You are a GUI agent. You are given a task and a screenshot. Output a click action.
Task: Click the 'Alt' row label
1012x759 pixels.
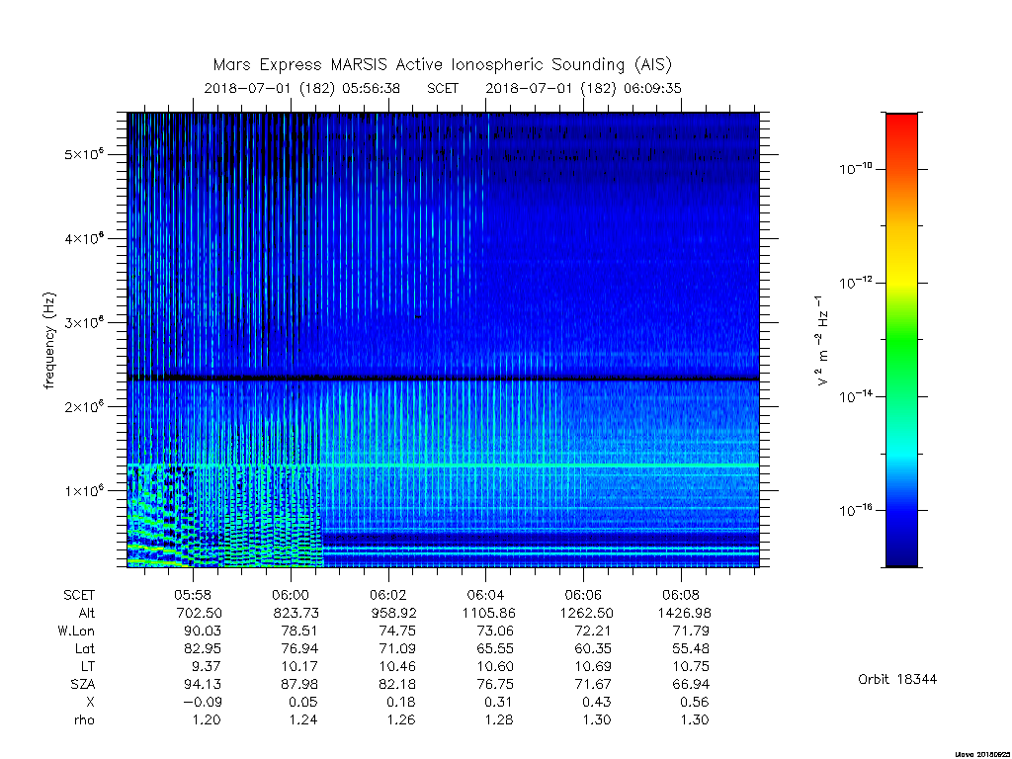tap(86, 613)
